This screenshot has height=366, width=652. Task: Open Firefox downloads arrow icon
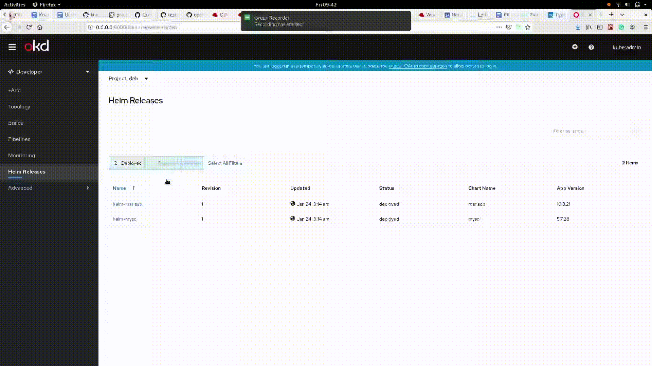tap(578, 27)
